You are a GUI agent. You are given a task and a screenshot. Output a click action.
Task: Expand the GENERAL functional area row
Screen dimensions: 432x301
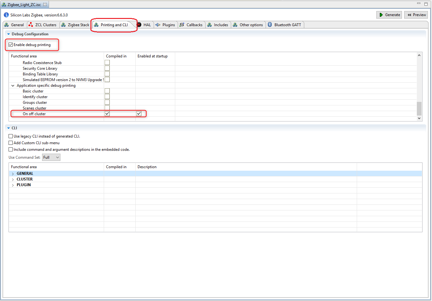pyautogui.click(x=13, y=174)
